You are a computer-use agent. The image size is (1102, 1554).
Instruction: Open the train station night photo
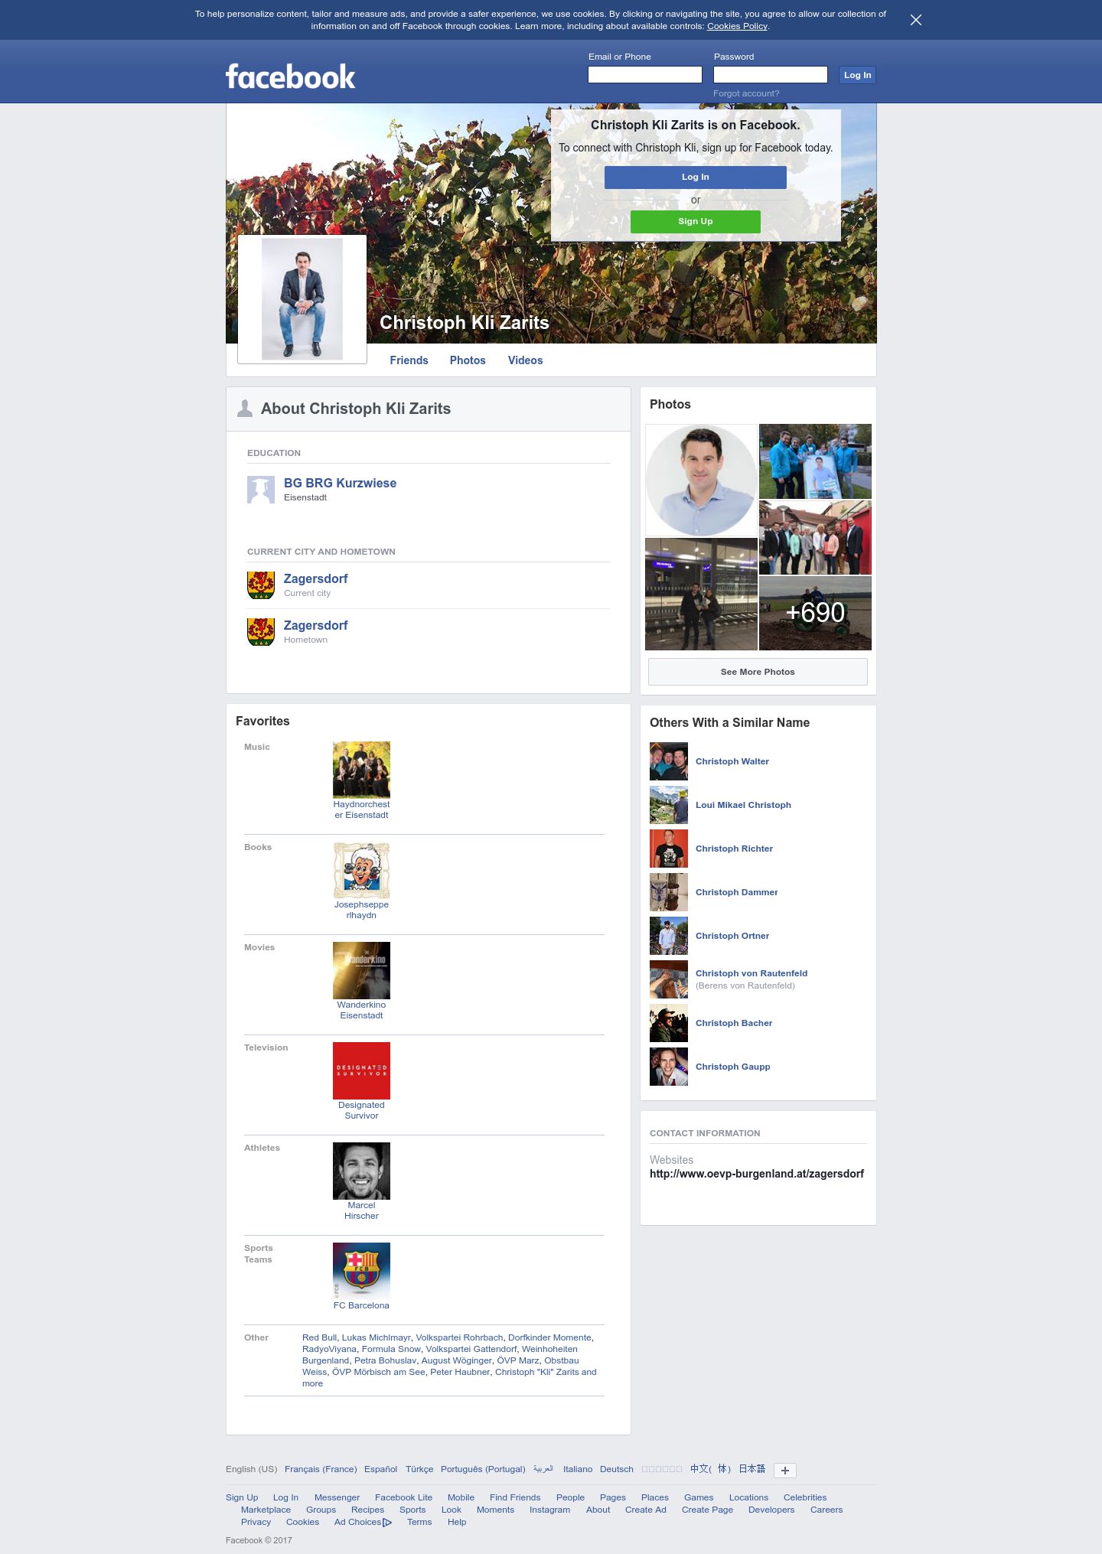coord(701,595)
